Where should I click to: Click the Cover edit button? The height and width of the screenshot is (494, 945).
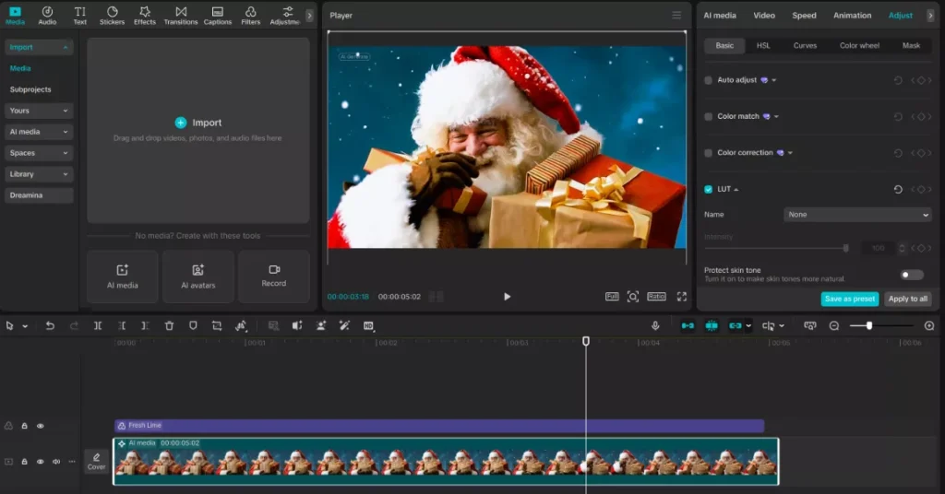tap(96, 462)
